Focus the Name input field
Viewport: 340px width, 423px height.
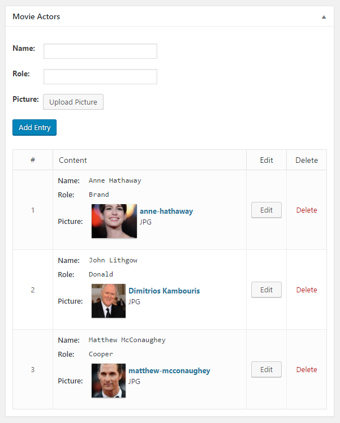click(100, 51)
